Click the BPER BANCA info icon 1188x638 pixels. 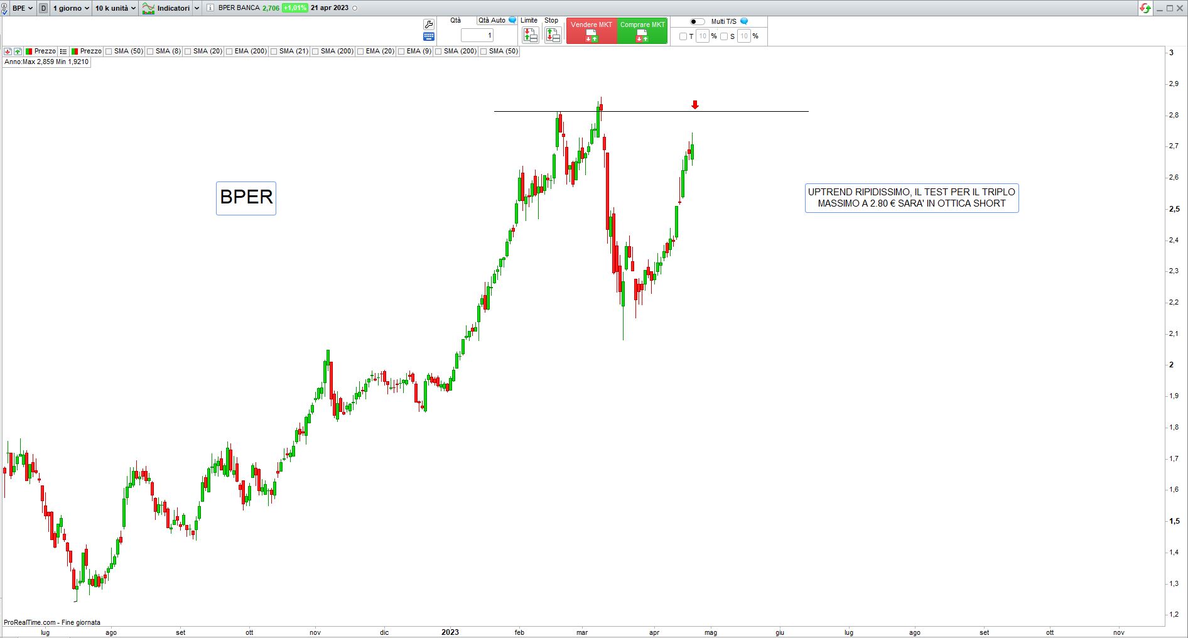coord(210,8)
